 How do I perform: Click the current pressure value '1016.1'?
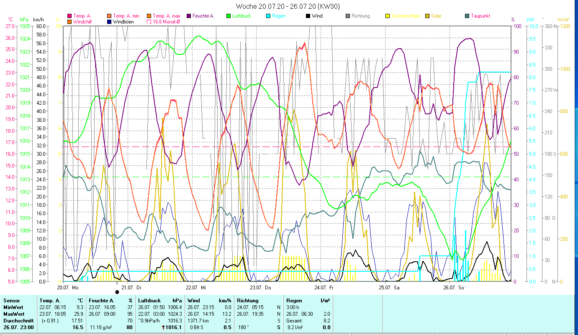click(x=174, y=327)
